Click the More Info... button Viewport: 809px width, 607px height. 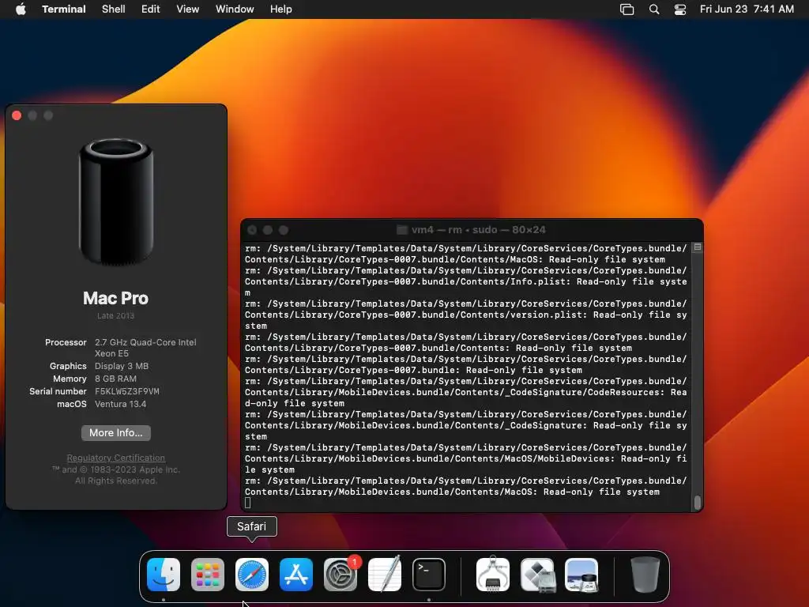click(116, 432)
